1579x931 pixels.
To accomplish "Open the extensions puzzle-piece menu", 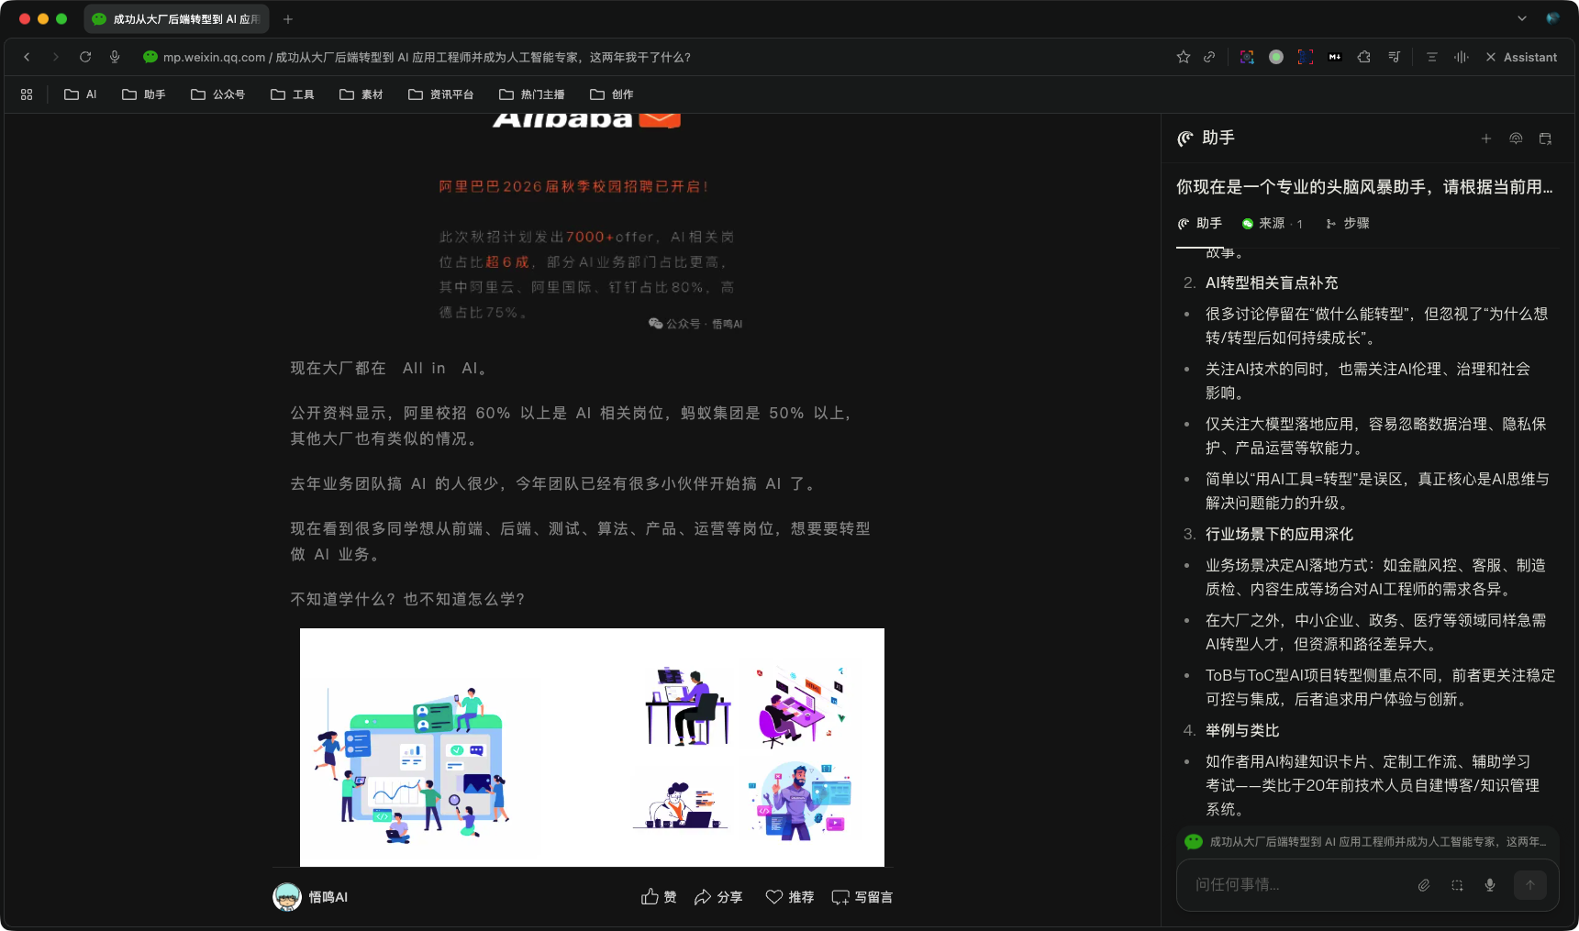I will click(1364, 57).
